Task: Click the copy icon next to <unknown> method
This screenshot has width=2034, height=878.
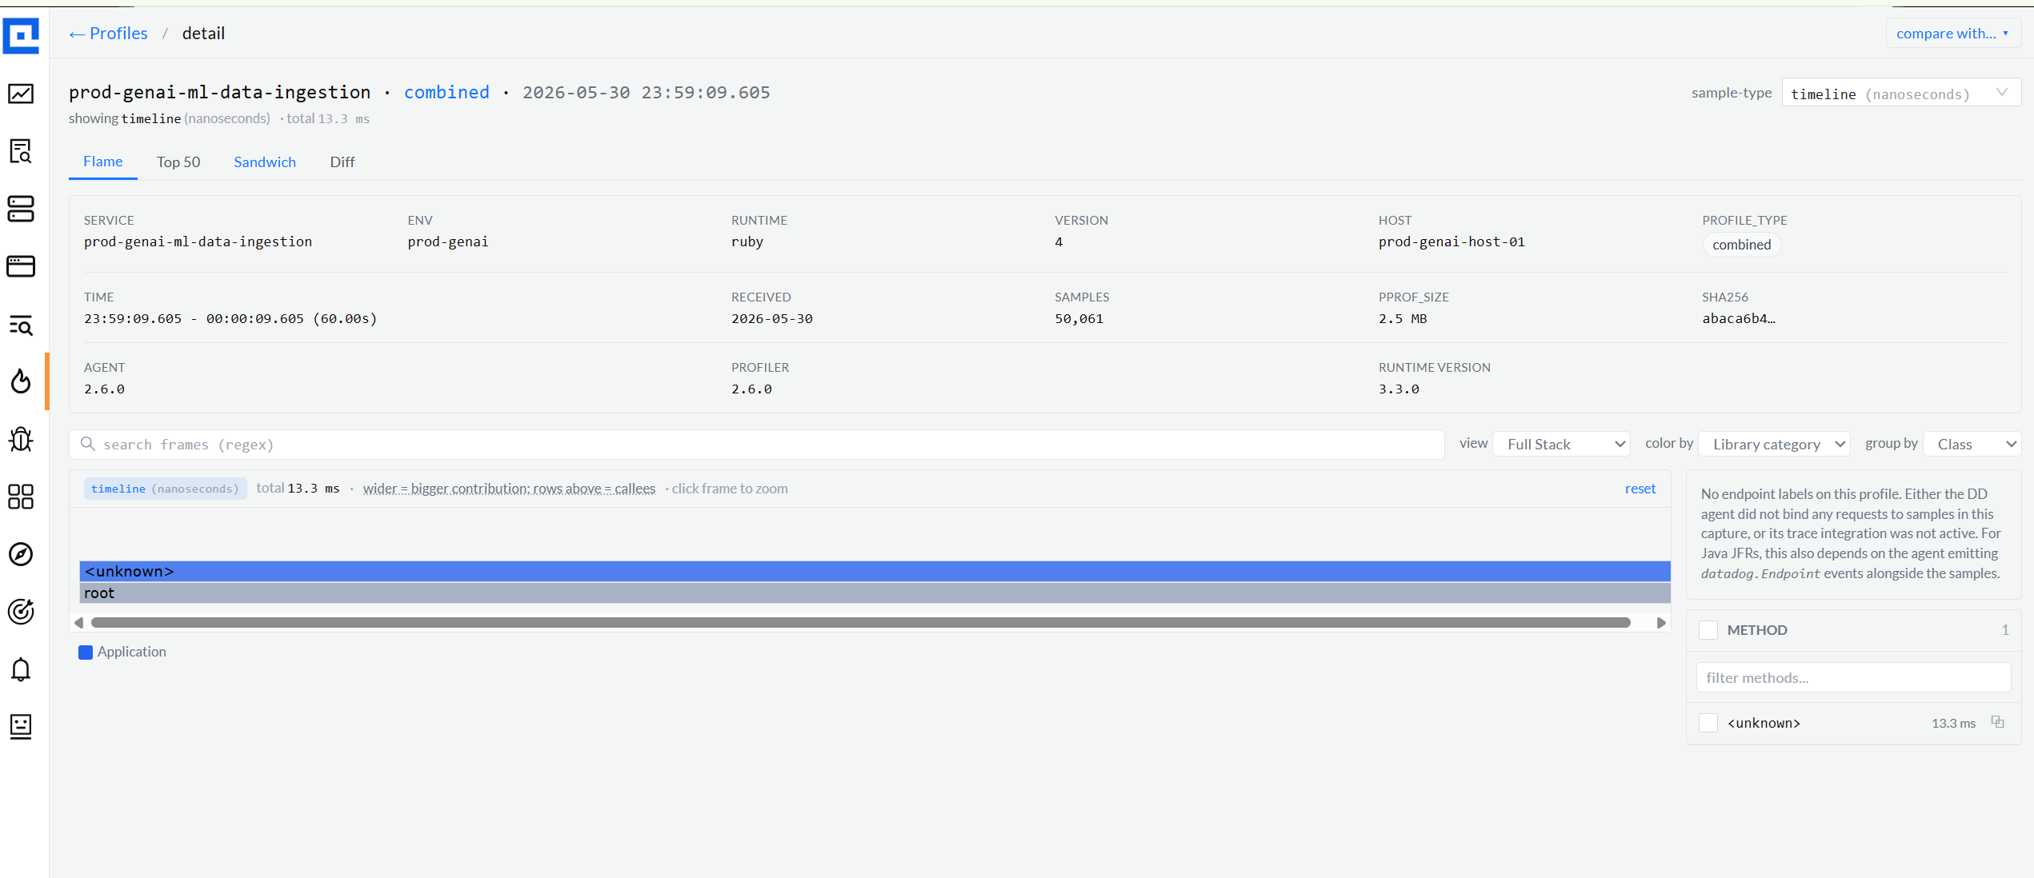Action: 1997,722
